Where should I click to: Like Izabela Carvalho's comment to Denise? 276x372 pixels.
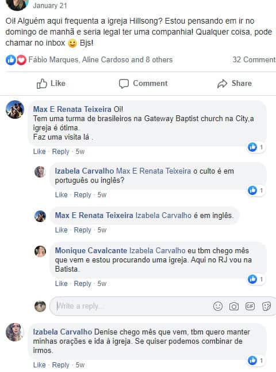coord(39,365)
